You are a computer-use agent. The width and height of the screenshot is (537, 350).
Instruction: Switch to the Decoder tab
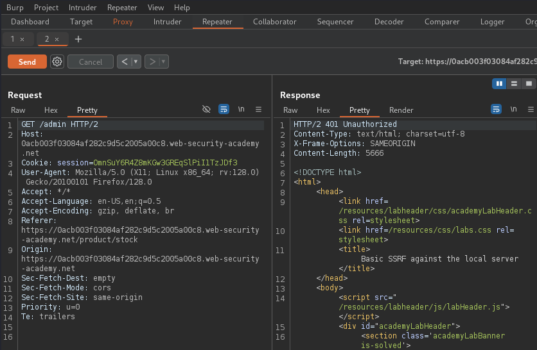click(x=389, y=22)
